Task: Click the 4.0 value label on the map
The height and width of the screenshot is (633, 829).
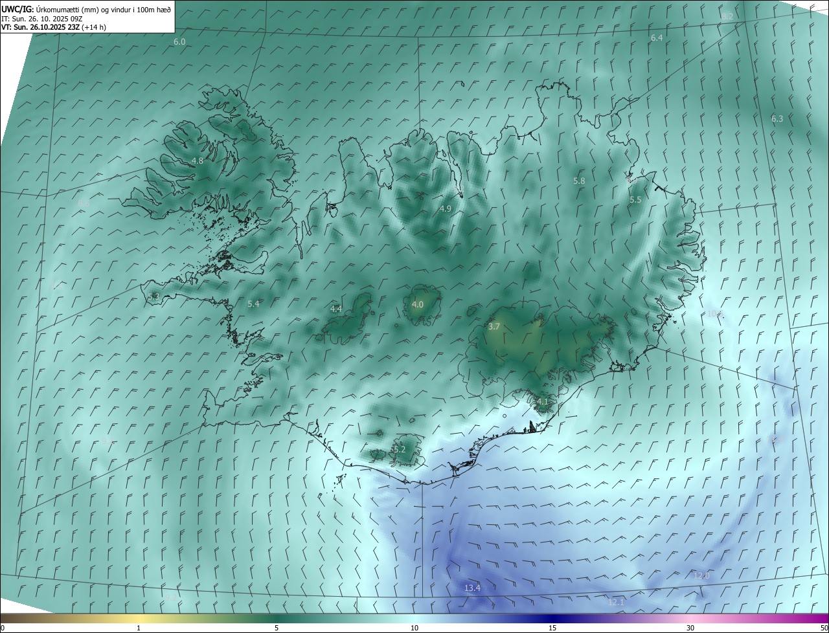Action: (x=418, y=305)
